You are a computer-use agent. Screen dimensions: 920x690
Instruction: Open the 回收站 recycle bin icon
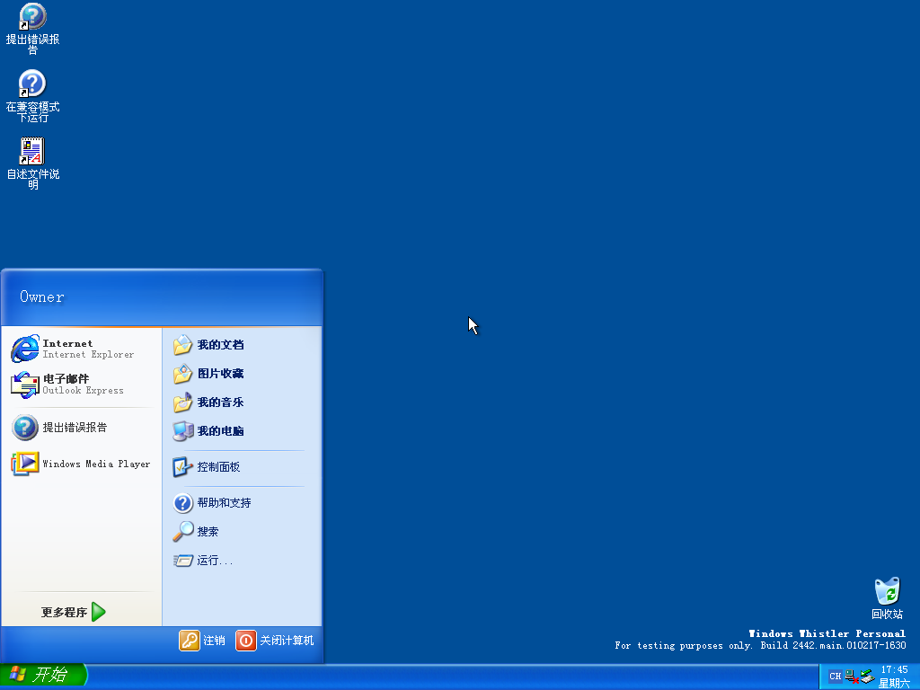tap(887, 598)
